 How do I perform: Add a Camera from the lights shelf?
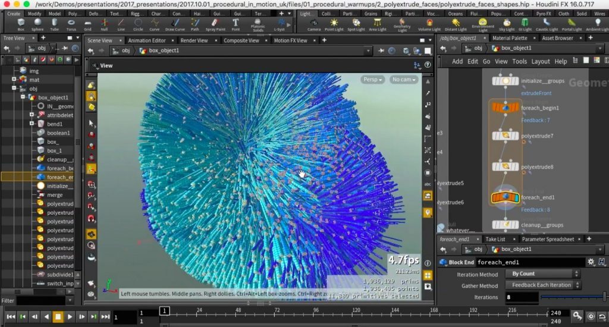313,24
